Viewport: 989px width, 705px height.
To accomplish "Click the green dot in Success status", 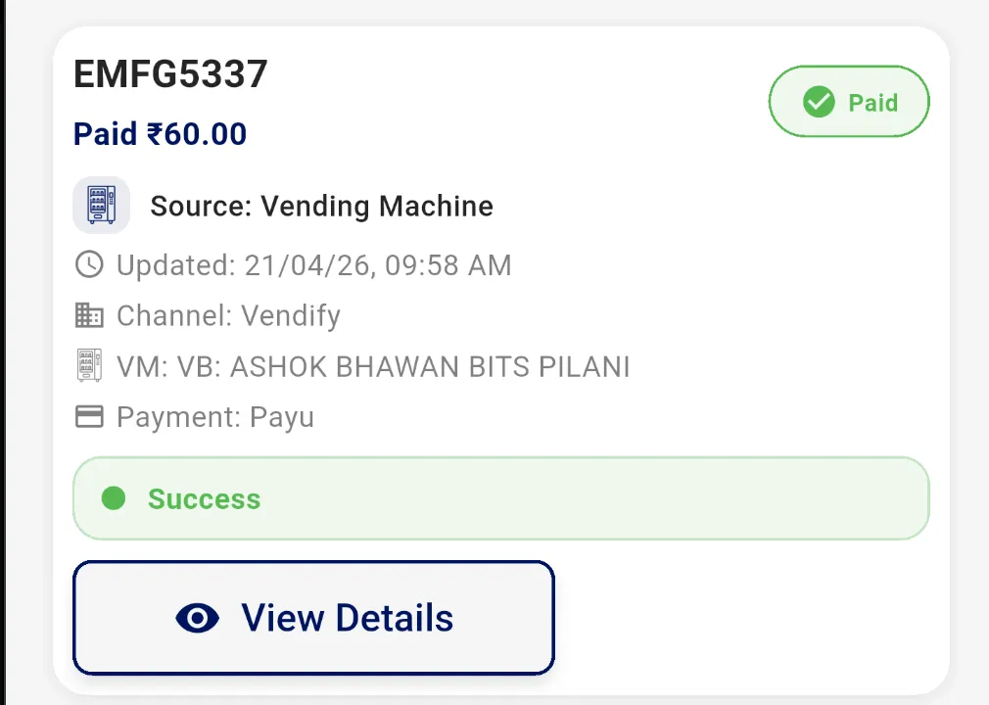I will [x=114, y=498].
